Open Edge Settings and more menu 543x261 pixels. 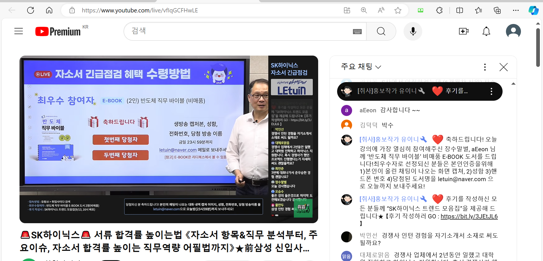[516, 10]
